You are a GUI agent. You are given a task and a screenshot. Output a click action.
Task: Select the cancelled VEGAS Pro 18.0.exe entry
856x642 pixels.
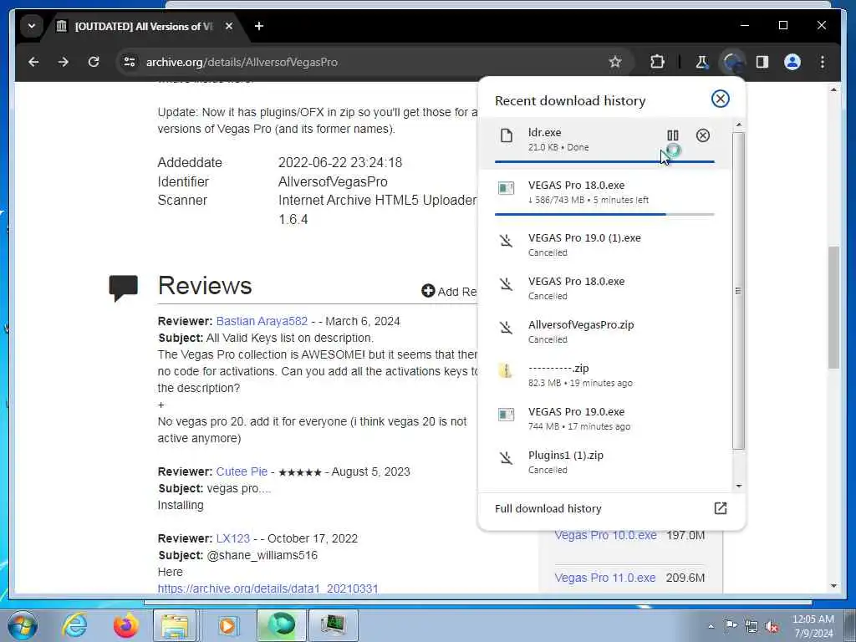click(604, 288)
